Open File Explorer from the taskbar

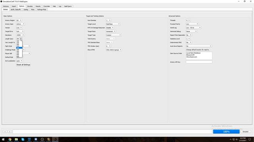pos(16,139)
